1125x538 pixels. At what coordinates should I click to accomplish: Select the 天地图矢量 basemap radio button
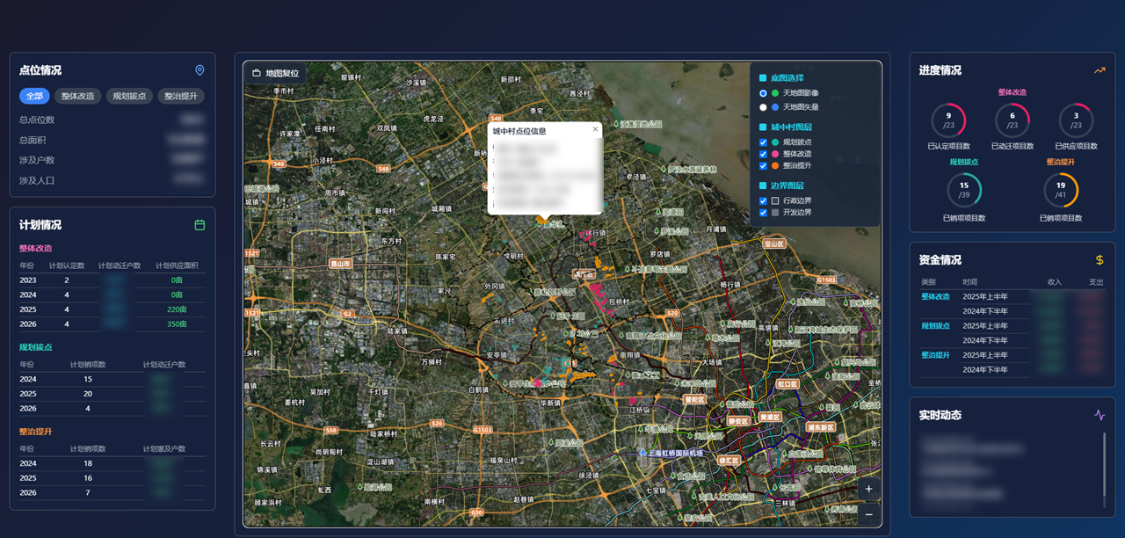point(763,107)
